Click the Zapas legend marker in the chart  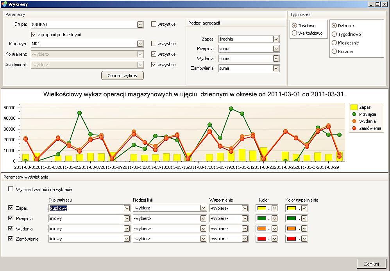pyautogui.click(x=354, y=107)
